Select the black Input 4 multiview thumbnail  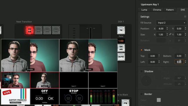coord(103,80)
